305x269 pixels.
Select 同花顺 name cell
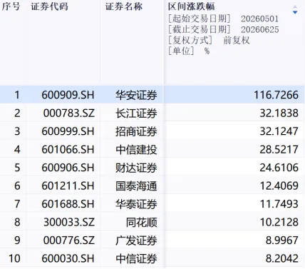click(141, 222)
